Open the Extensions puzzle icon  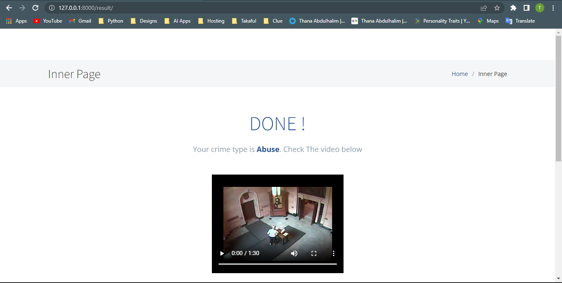tap(513, 8)
